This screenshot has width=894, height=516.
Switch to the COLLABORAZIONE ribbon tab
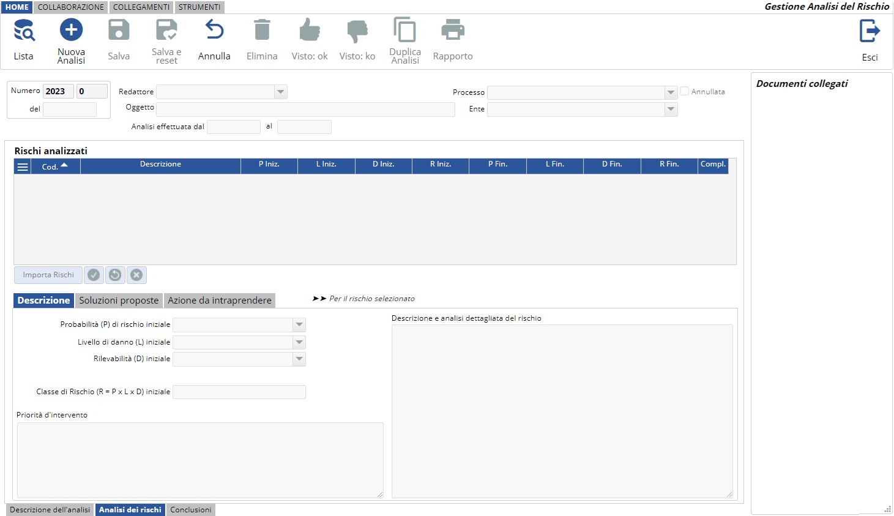point(71,7)
